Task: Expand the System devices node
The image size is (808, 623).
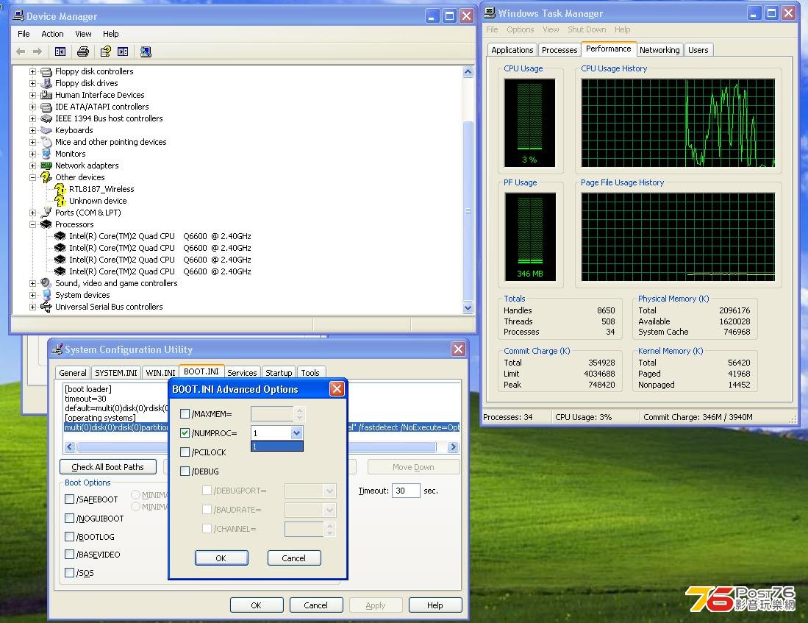Action: coord(32,295)
